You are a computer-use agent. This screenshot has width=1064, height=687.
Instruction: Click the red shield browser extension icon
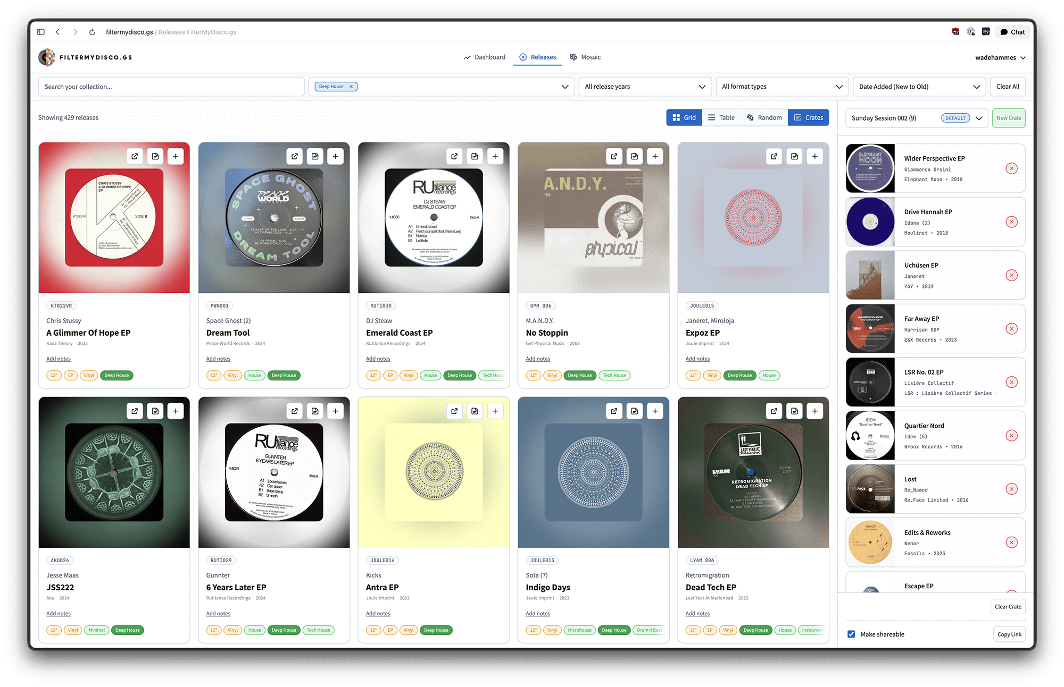(955, 32)
